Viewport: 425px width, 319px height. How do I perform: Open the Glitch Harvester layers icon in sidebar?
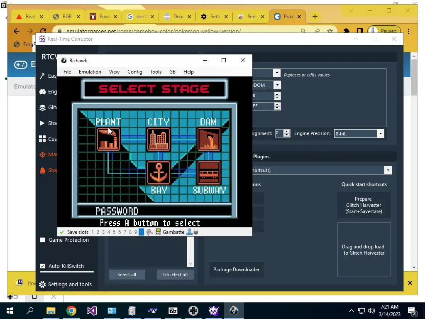pos(42,108)
